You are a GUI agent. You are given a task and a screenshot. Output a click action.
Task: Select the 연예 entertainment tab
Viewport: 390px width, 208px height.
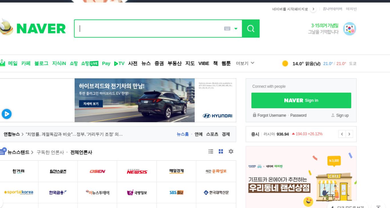pyautogui.click(x=198, y=134)
